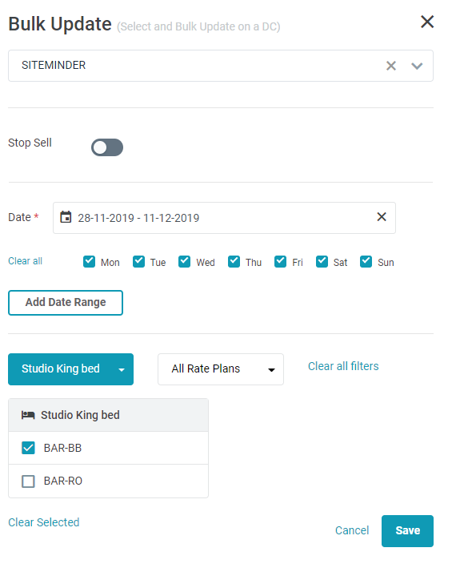Close the Bulk Update dialog

click(x=427, y=22)
